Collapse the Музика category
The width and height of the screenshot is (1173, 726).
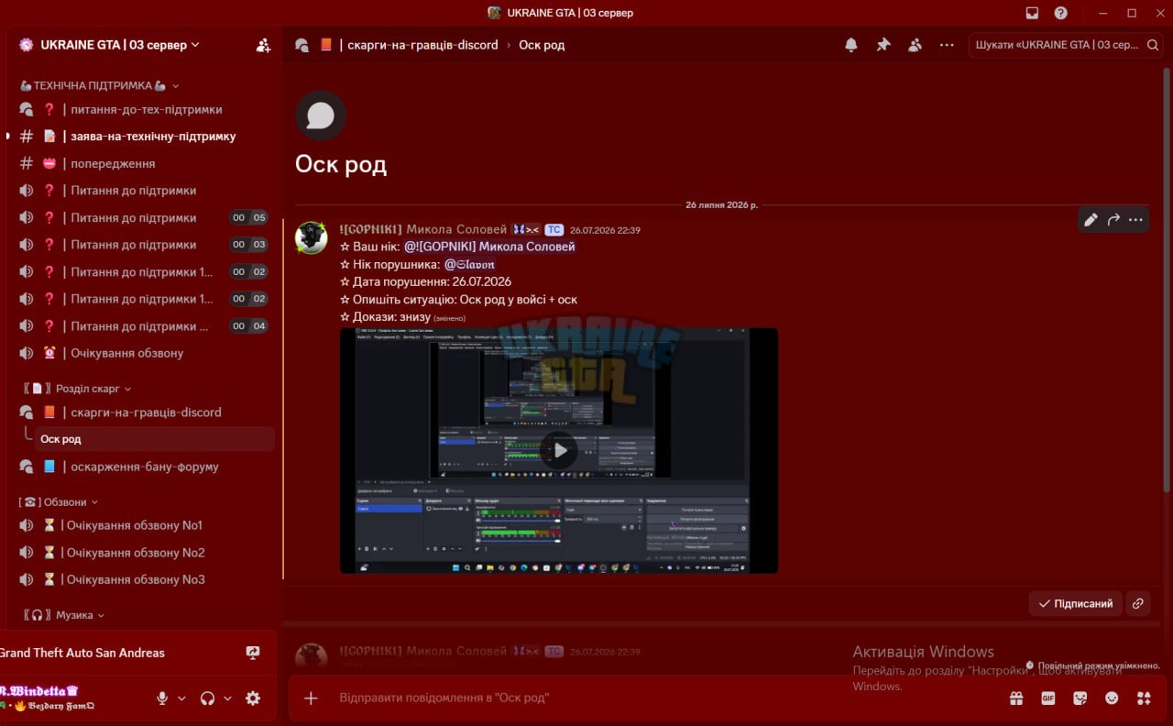coord(63,615)
